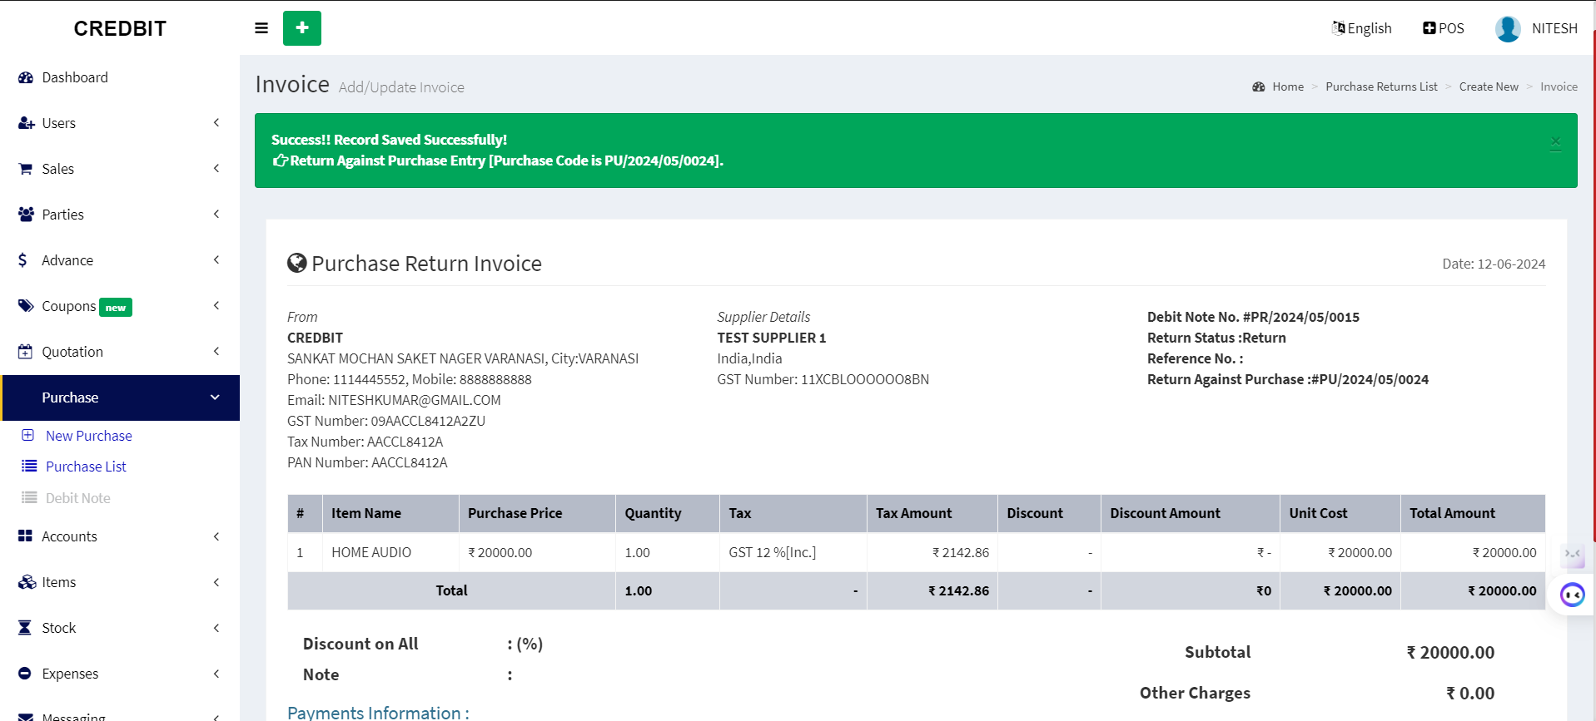This screenshot has width=1596, height=721.
Task: Open the Items menu item
Action: click(x=120, y=582)
